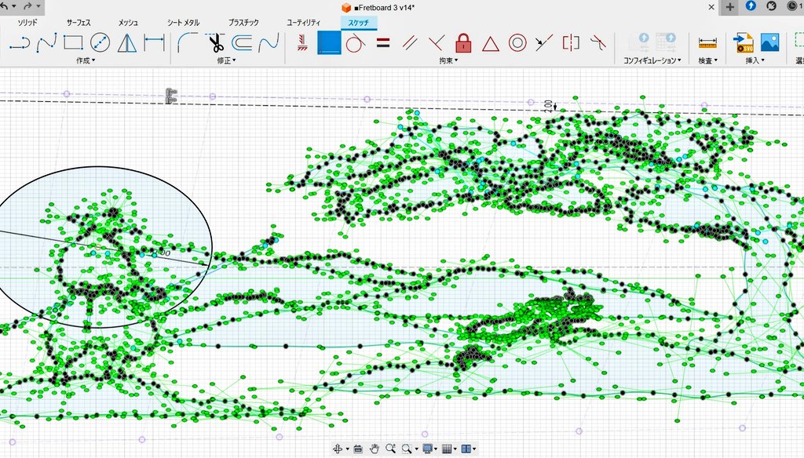
Task: Switch to the ユーティリティ tab
Action: click(304, 23)
